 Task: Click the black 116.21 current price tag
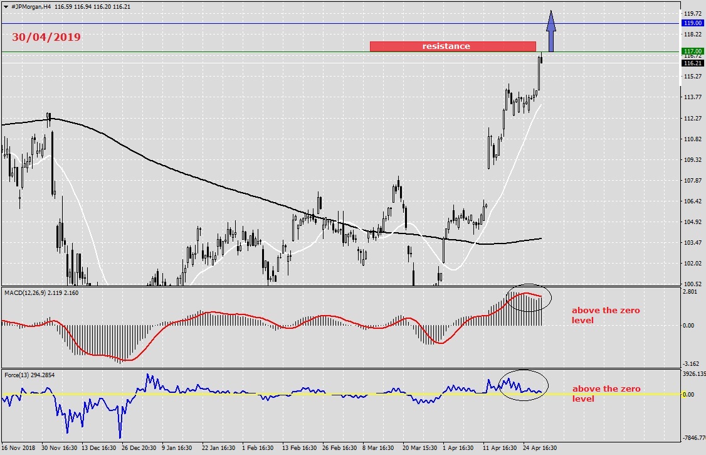[x=693, y=63]
